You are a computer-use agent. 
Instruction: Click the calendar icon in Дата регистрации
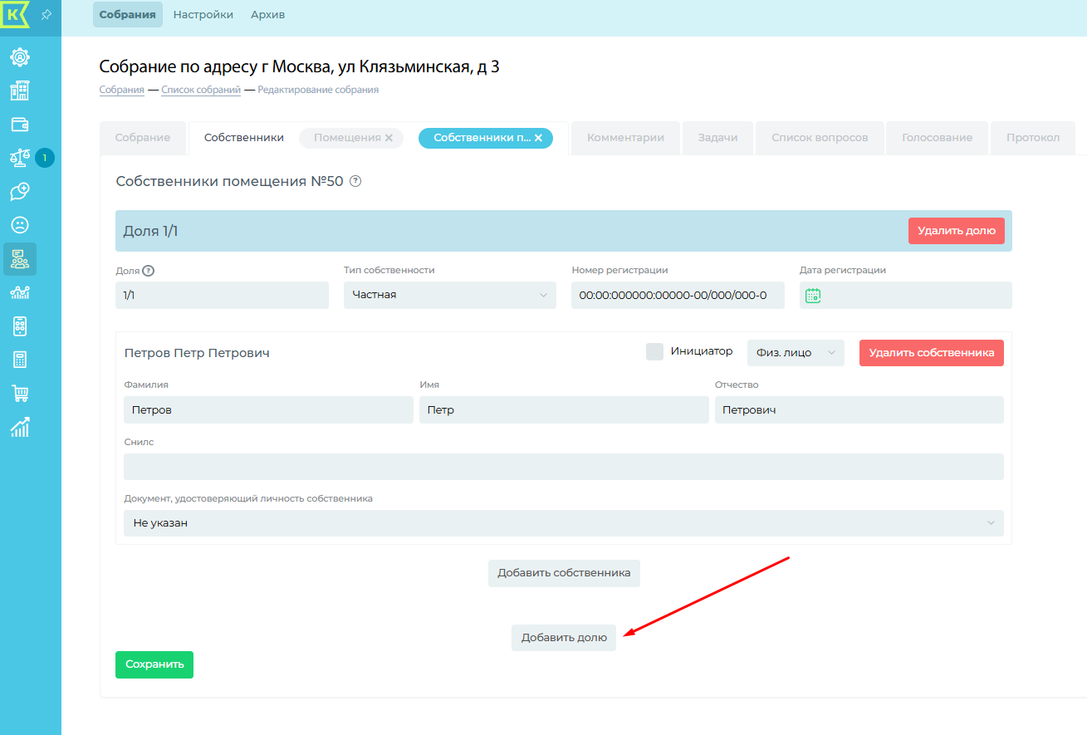click(813, 296)
